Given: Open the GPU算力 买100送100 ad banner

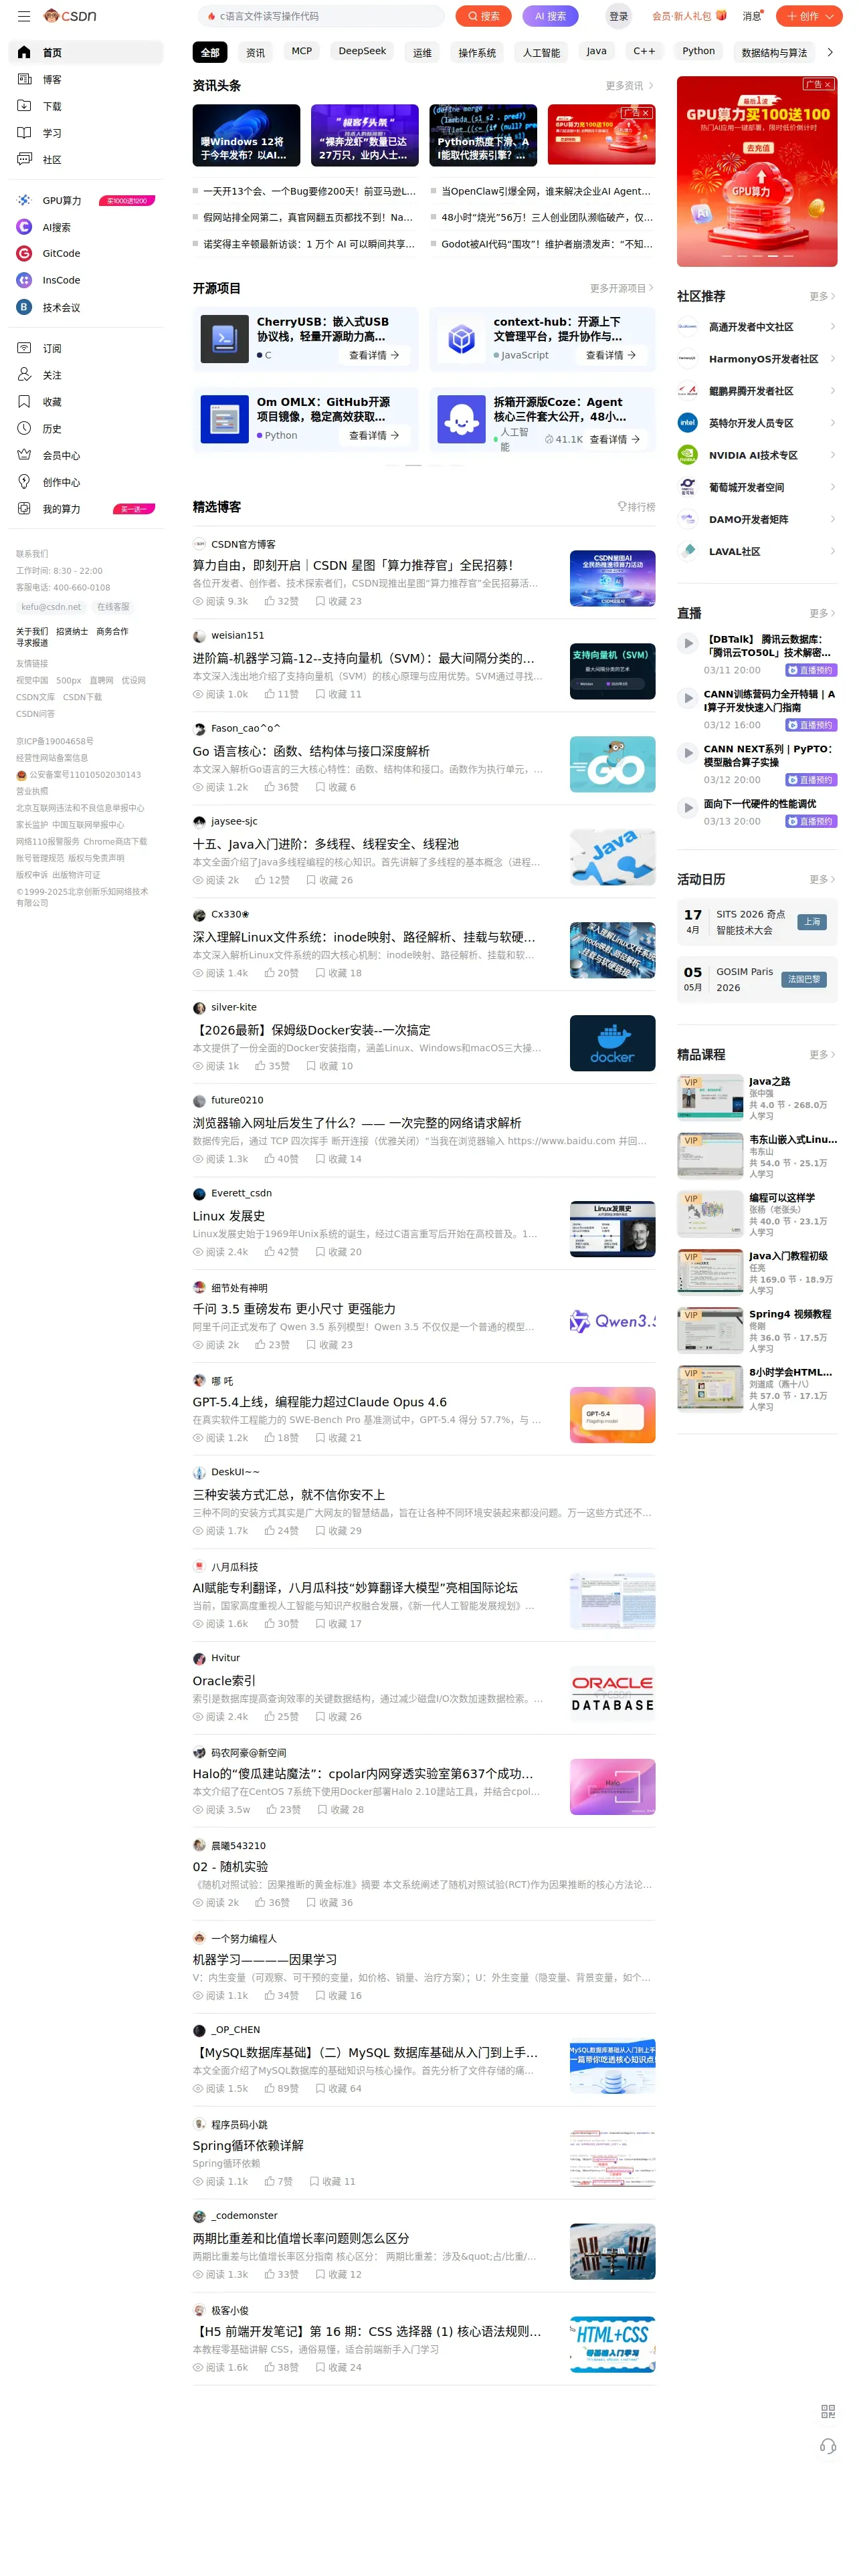Looking at the screenshot, I should (x=757, y=171).
